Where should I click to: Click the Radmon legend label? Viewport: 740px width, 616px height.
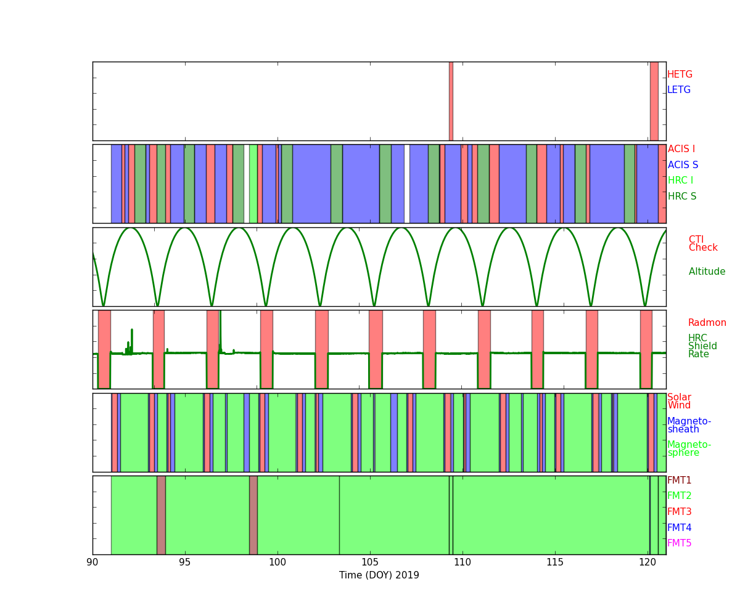[707, 323]
